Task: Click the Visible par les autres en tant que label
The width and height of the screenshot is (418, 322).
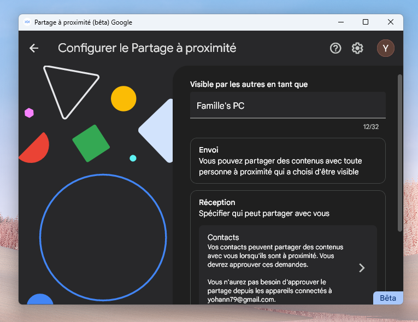Action: coord(249,84)
